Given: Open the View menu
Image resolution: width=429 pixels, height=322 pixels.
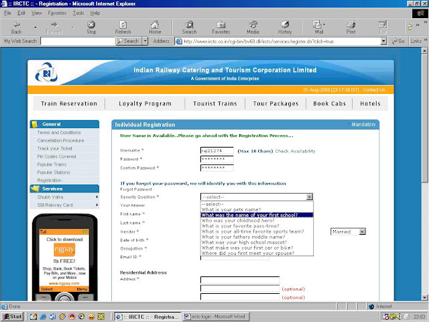Looking at the screenshot, I should point(36,13).
